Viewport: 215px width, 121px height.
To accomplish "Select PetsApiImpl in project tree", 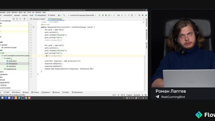I will click(x=12, y=64).
